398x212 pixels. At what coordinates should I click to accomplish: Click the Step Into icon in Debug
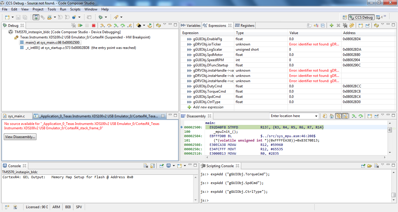(102, 26)
